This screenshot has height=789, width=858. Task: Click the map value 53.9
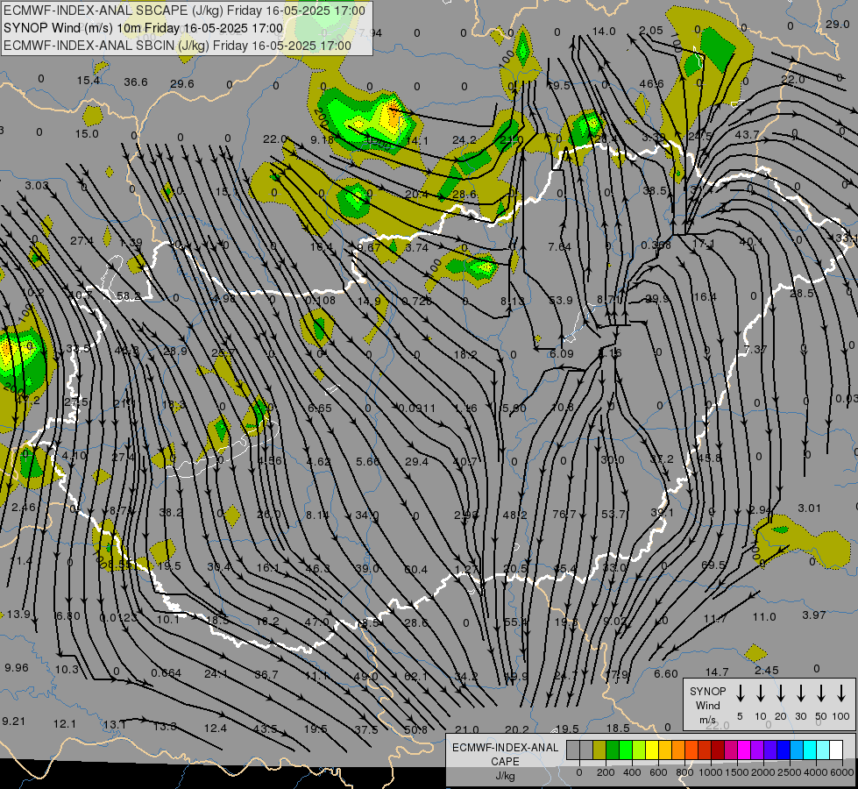pyautogui.click(x=560, y=300)
